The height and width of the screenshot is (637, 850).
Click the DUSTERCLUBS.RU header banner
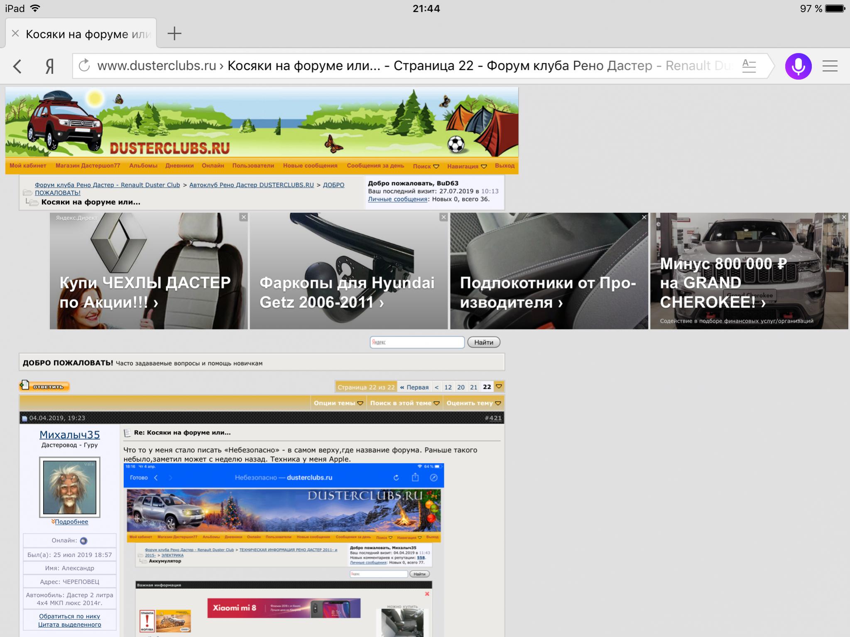point(262,122)
